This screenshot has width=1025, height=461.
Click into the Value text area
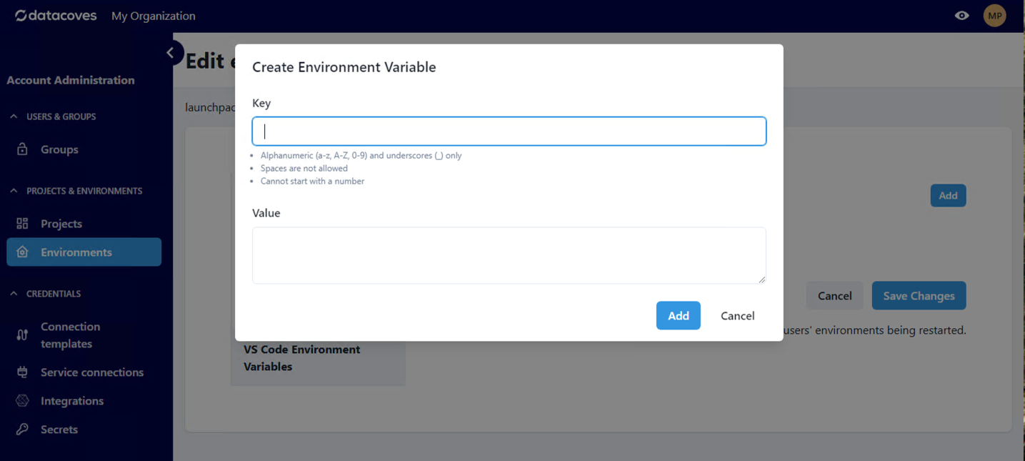click(x=509, y=256)
